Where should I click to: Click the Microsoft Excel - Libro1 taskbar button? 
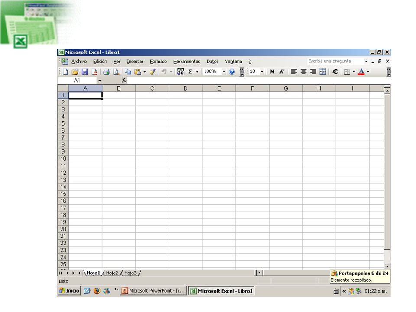click(x=221, y=291)
